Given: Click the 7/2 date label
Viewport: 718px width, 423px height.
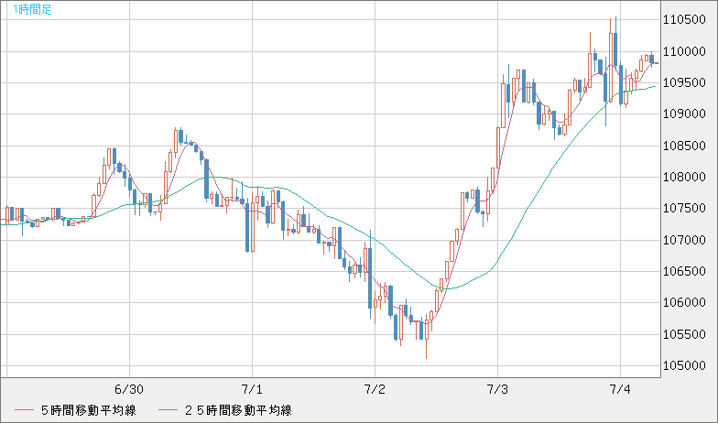Looking at the screenshot, I should [375, 390].
